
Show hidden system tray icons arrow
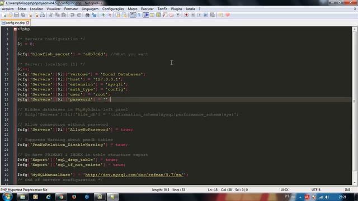[300, 197]
